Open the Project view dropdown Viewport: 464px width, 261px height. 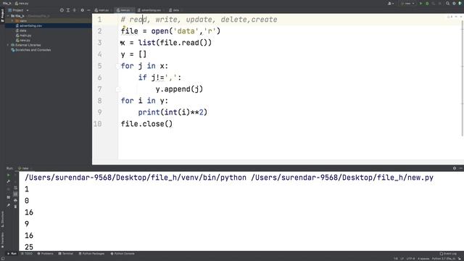click(x=18, y=10)
